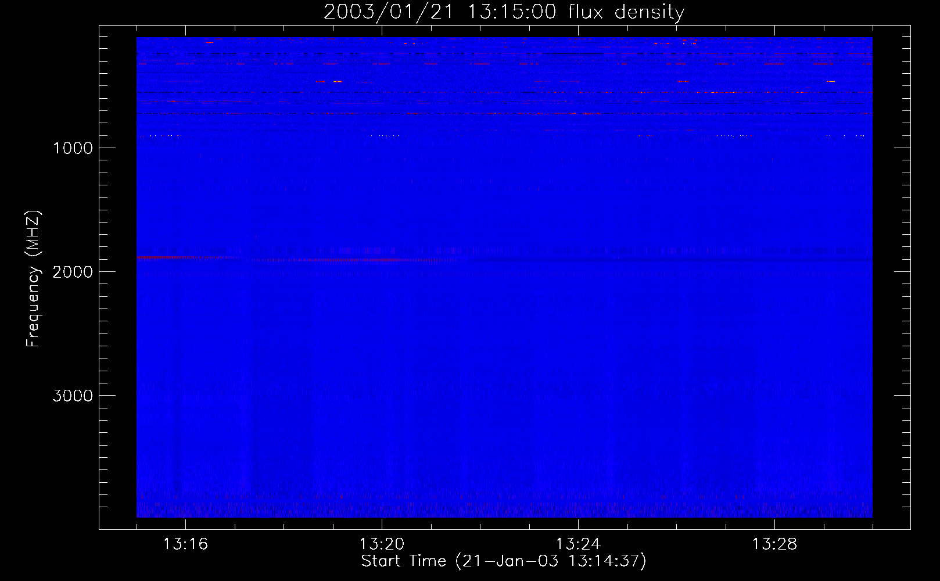Click the 'Start Time (21-Jan-03 13:14:37)' label
This screenshot has width=940, height=581.
tap(504, 561)
